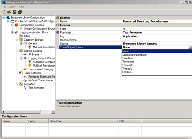Click the Enterprise Library Configuration root icon
Viewport: 192px width, 139px height.
coord(8,18)
